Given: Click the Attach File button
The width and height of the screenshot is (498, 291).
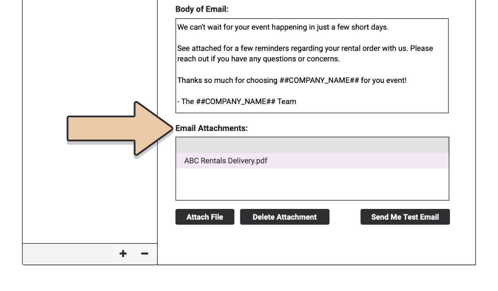Looking at the screenshot, I should [205, 217].
